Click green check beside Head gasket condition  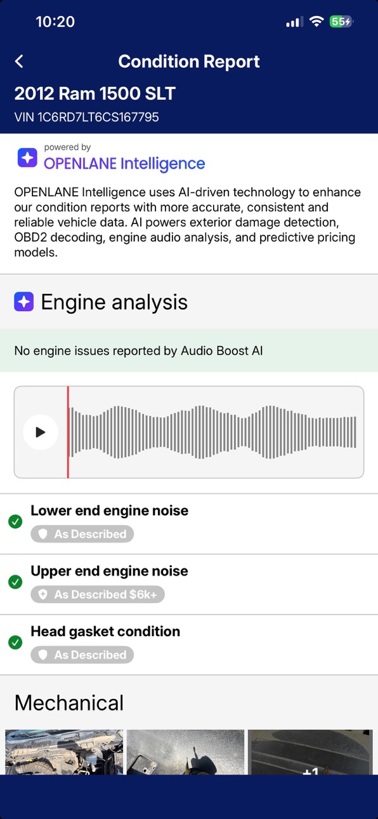tap(15, 643)
